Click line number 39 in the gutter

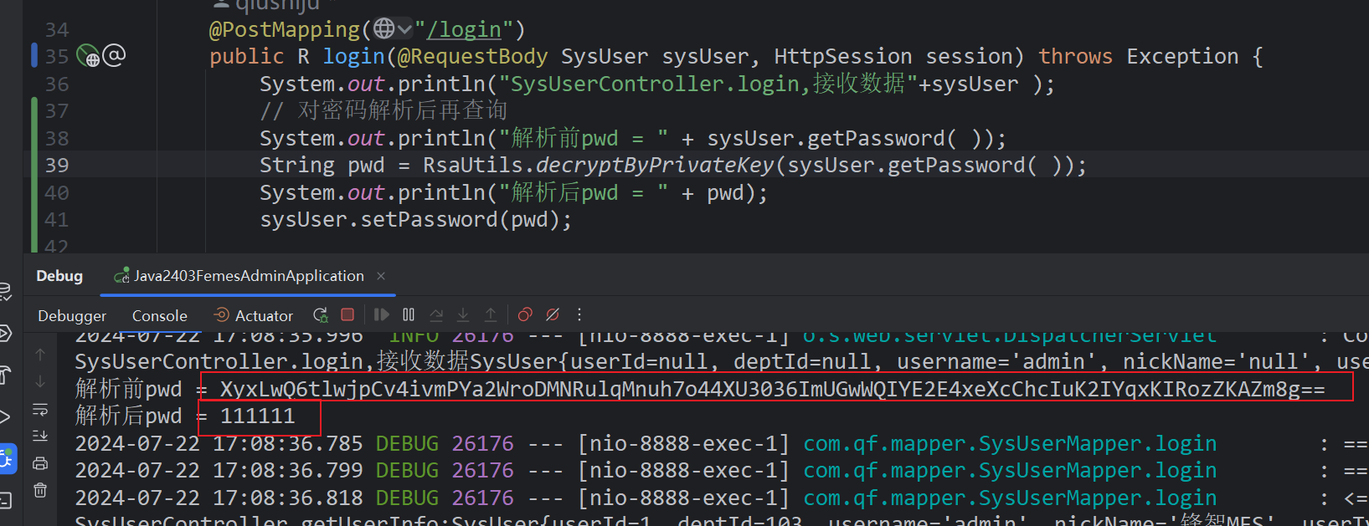point(57,165)
